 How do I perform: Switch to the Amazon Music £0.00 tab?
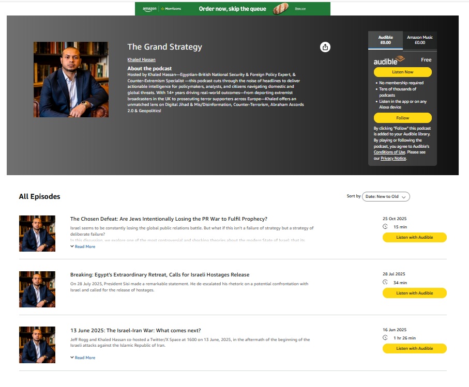(x=420, y=40)
